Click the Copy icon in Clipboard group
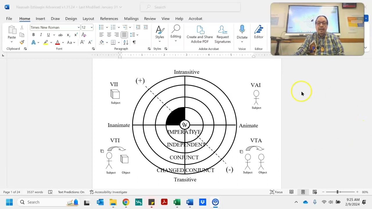372x209 pixels. coord(22,35)
